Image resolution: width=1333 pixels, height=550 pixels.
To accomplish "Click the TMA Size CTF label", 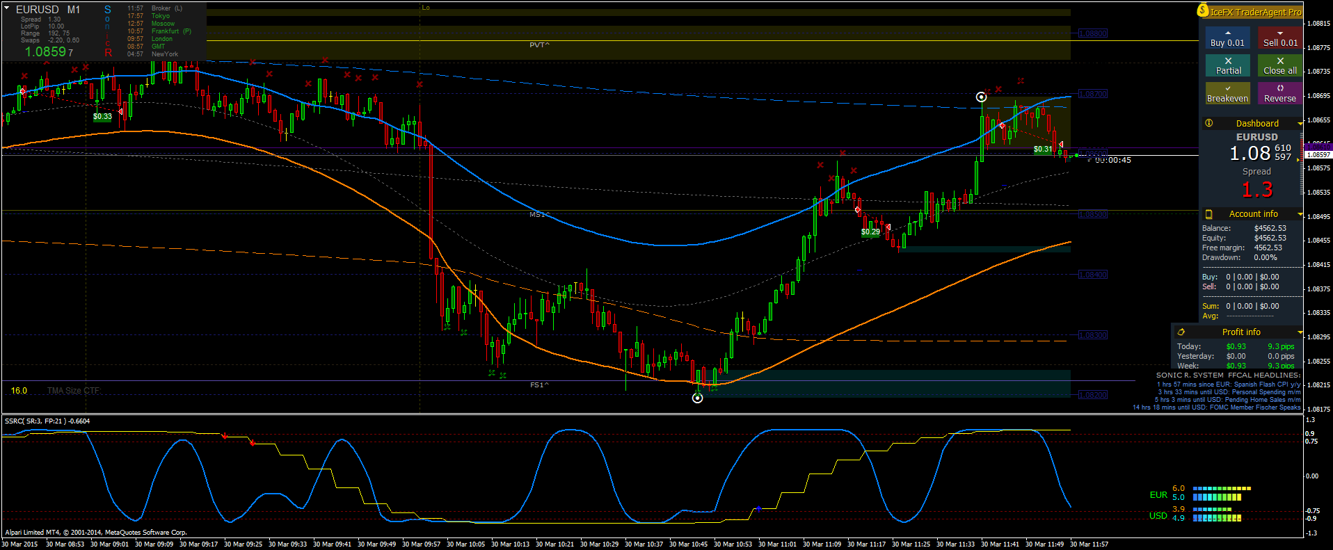I will (x=74, y=391).
